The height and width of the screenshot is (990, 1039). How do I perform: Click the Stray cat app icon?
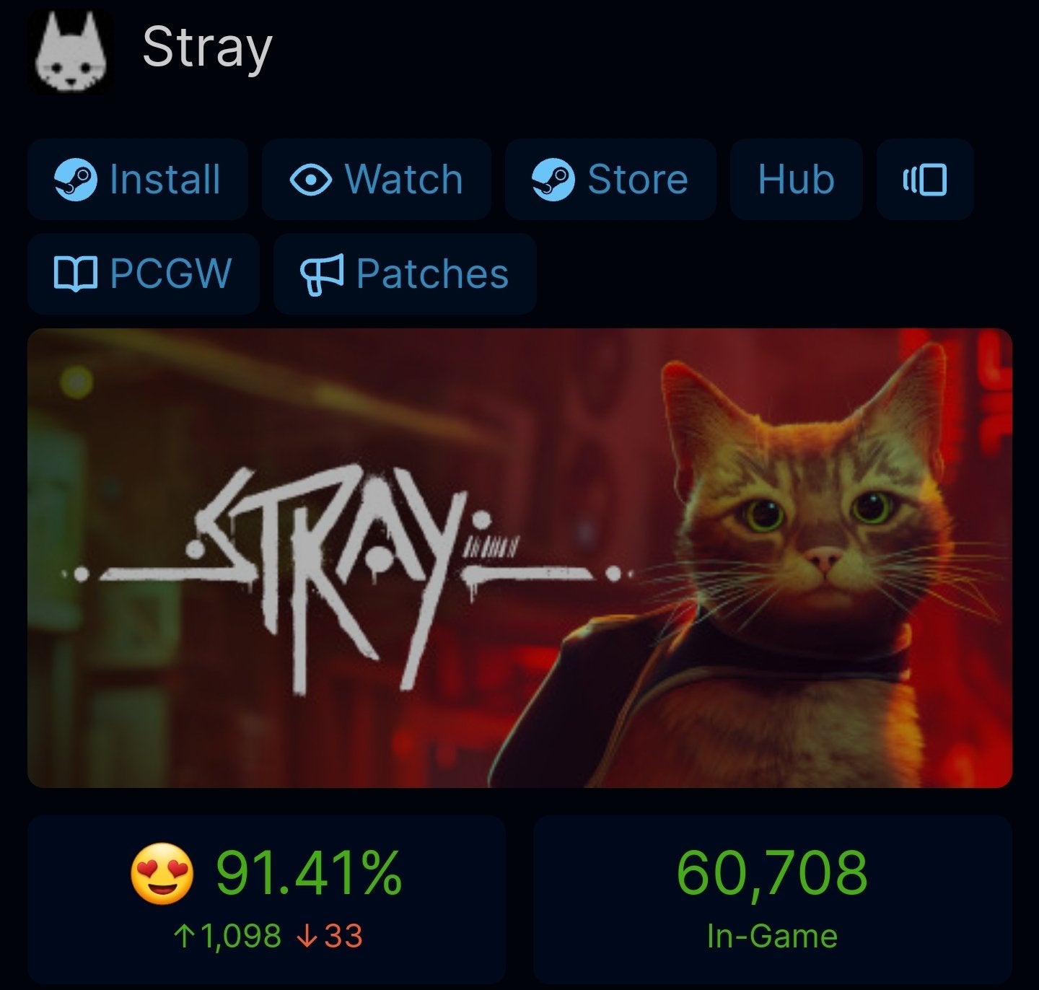71,52
